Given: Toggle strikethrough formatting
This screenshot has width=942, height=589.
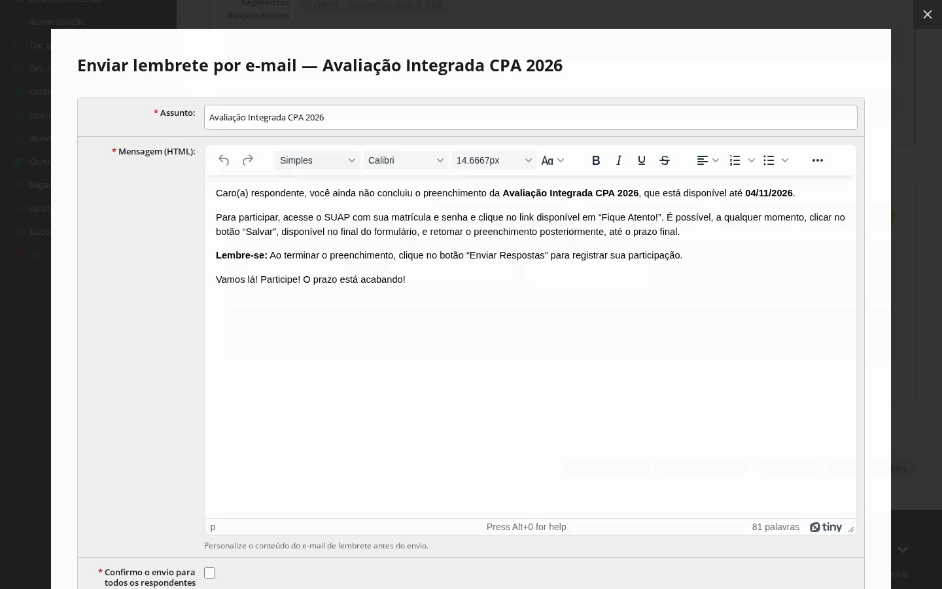Looking at the screenshot, I should pyautogui.click(x=665, y=160).
